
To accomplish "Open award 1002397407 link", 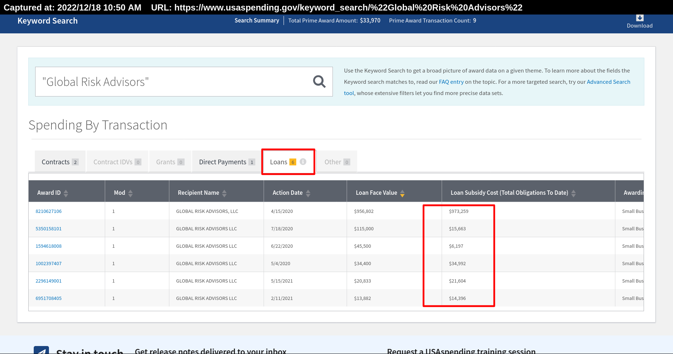I will point(49,263).
